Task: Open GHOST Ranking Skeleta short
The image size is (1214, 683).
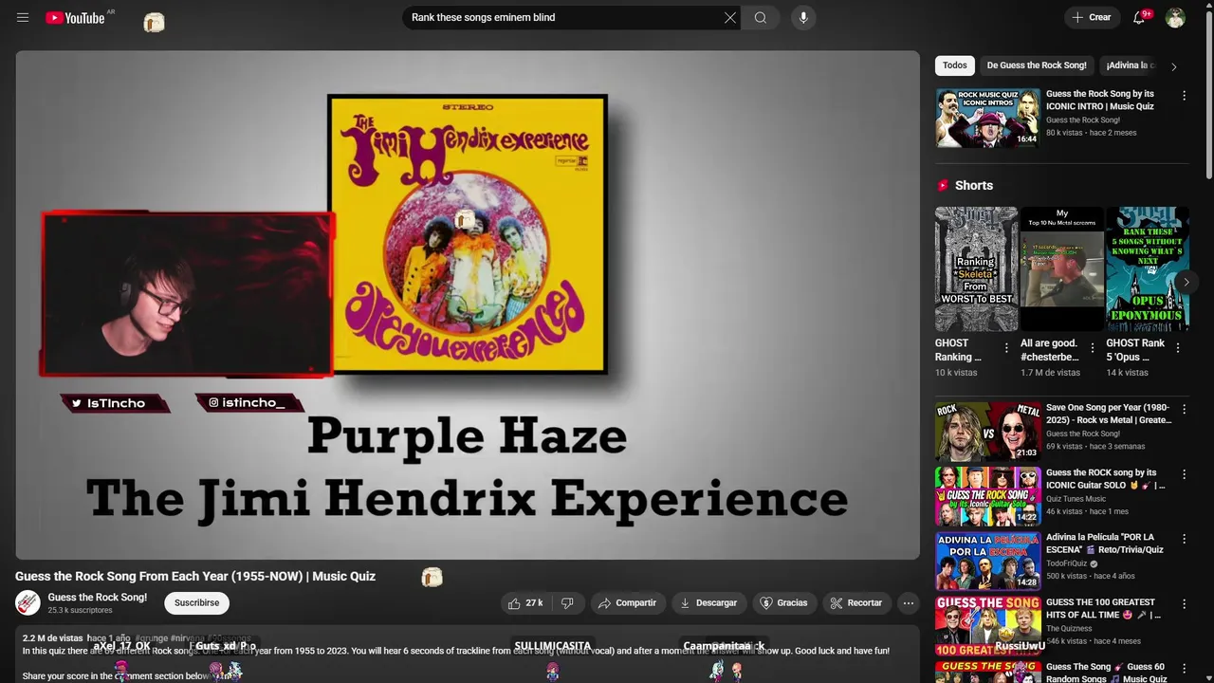Action: (x=976, y=269)
